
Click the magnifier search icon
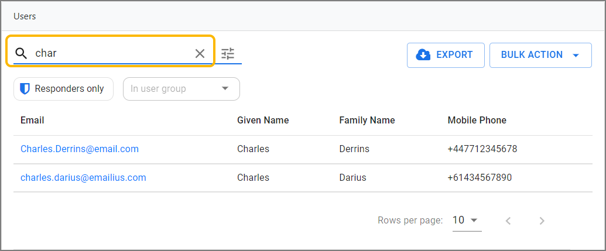(22, 54)
